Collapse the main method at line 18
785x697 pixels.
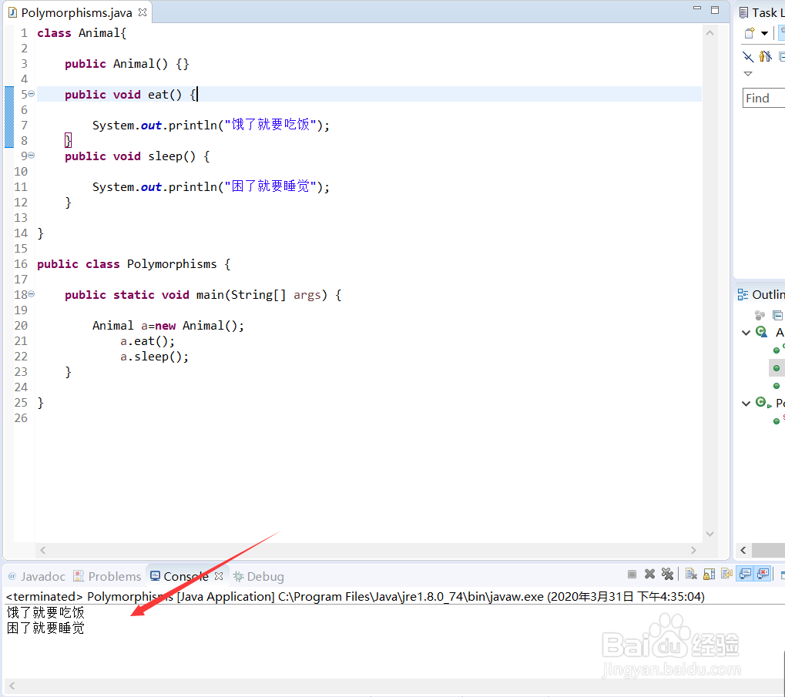(32, 293)
